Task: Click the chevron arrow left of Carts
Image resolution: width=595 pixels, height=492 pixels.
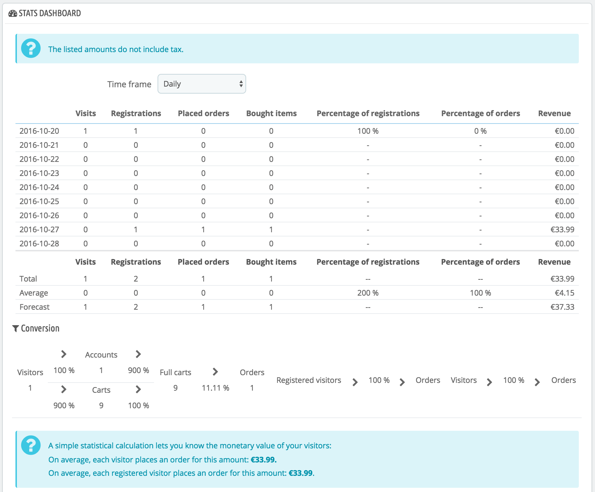Action: pyautogui.click(x=64, y=389)
